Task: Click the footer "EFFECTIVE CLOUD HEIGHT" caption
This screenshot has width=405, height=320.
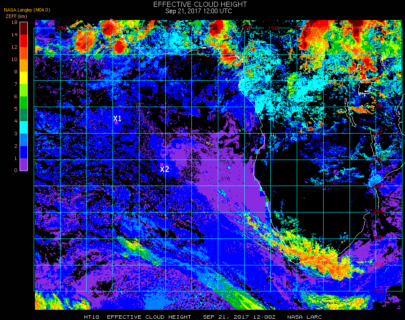Action: [149, 317]
